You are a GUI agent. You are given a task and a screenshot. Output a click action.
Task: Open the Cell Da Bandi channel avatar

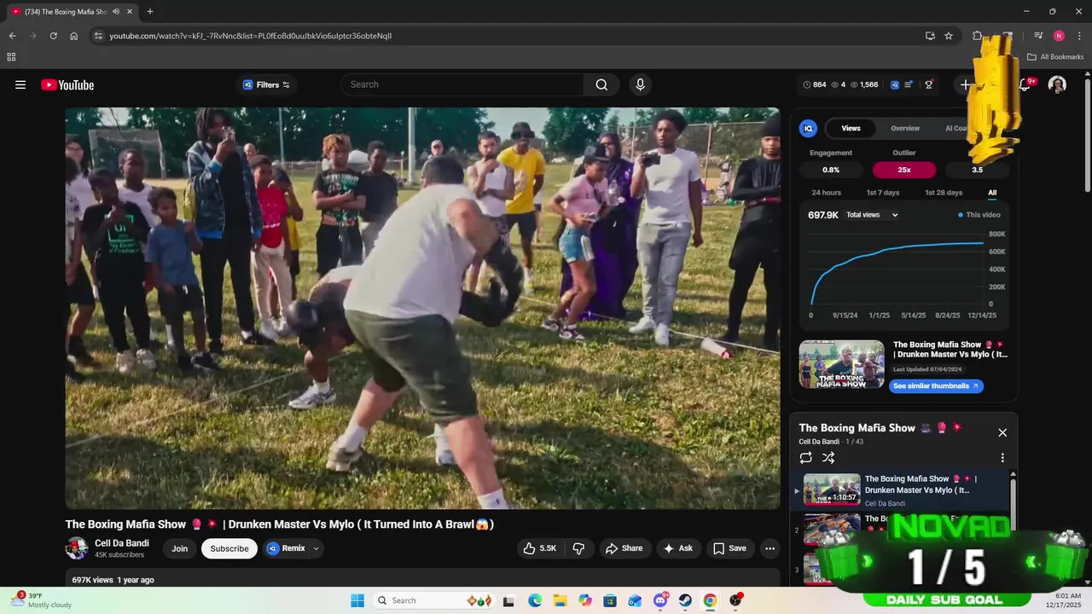point(77,548)
